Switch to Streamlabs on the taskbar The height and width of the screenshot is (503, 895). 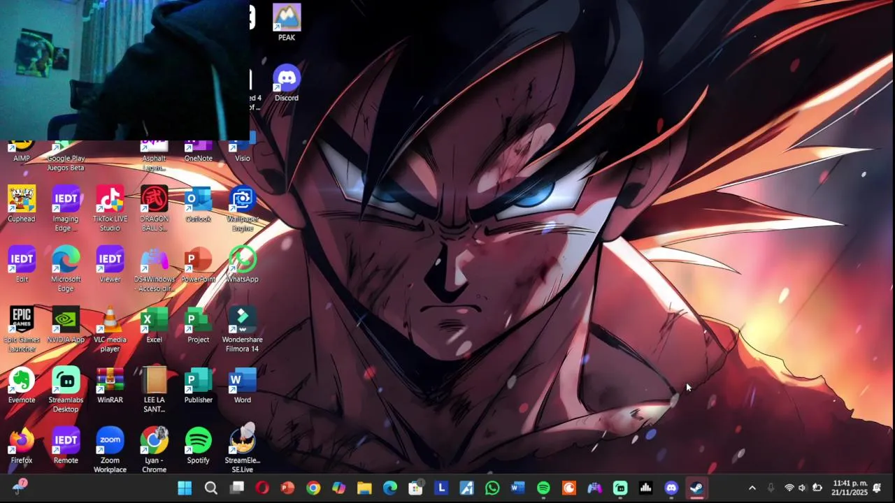tap(620, 488)
